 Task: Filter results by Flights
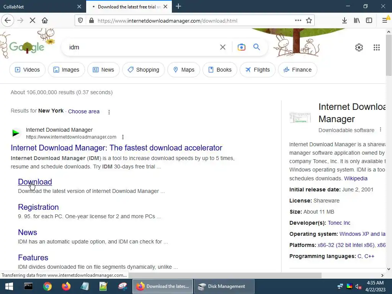click(258, 70)
